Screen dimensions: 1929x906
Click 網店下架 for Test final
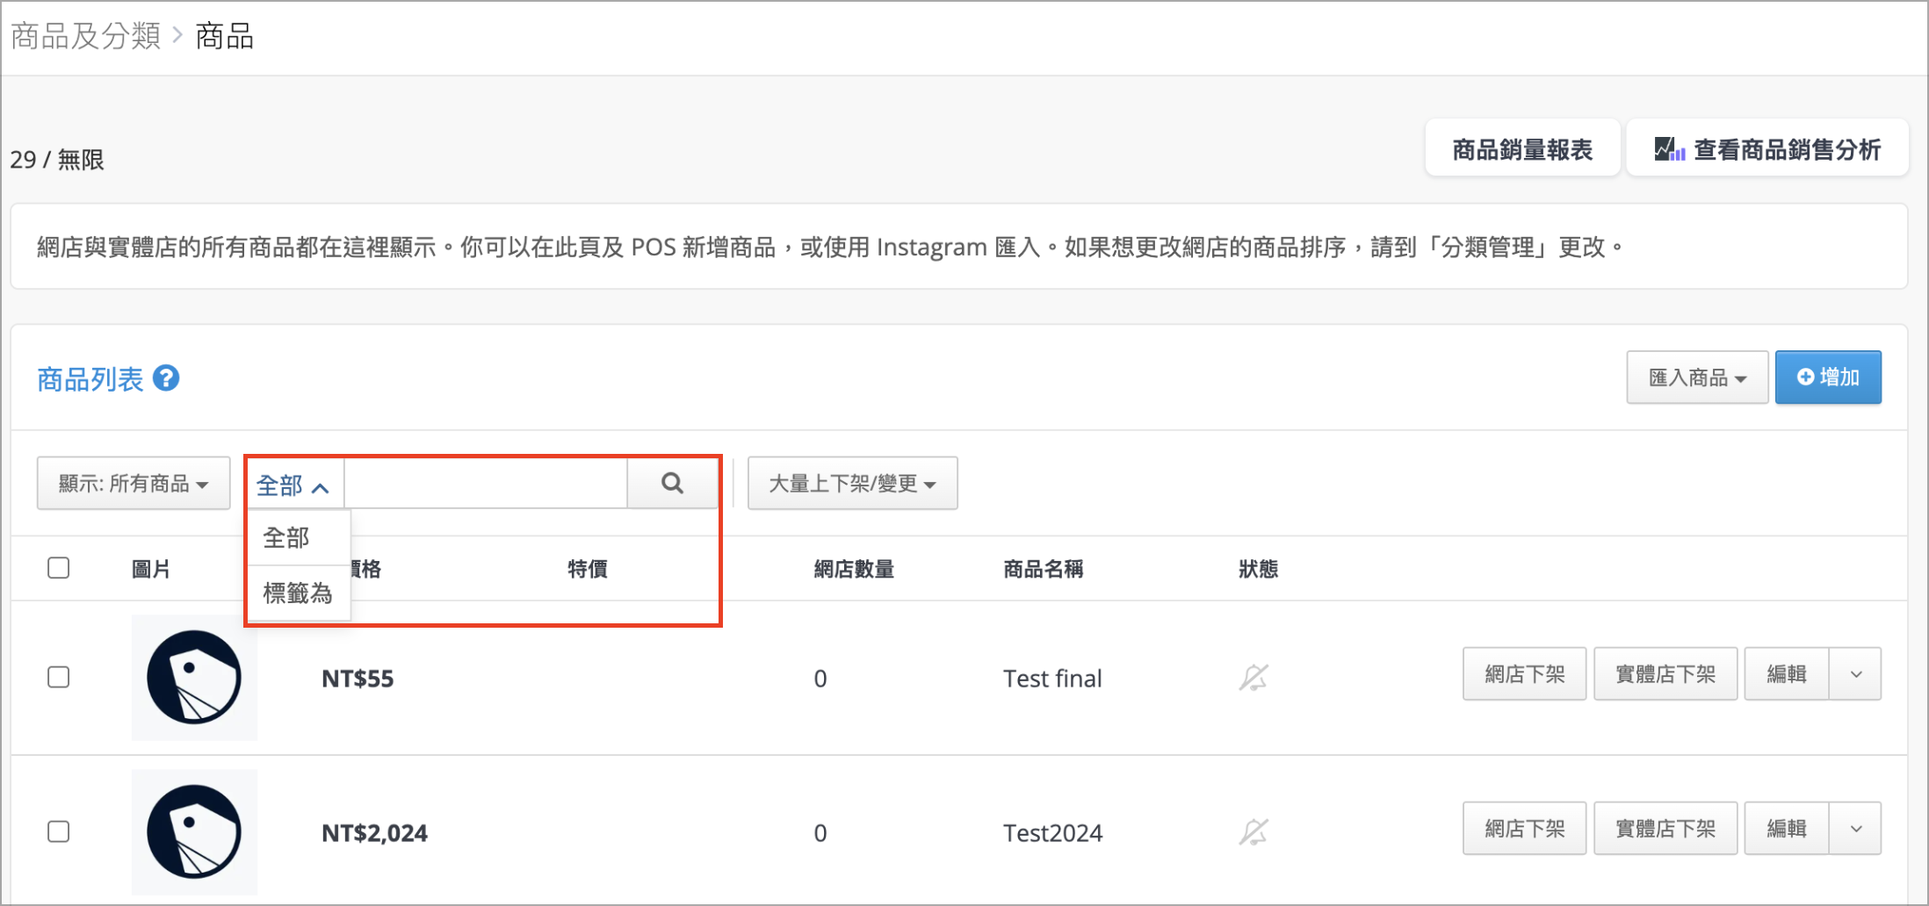tap(1524, 674)
